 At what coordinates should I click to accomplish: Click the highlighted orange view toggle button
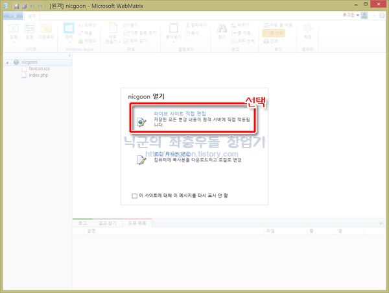click(x=274, y=33)
